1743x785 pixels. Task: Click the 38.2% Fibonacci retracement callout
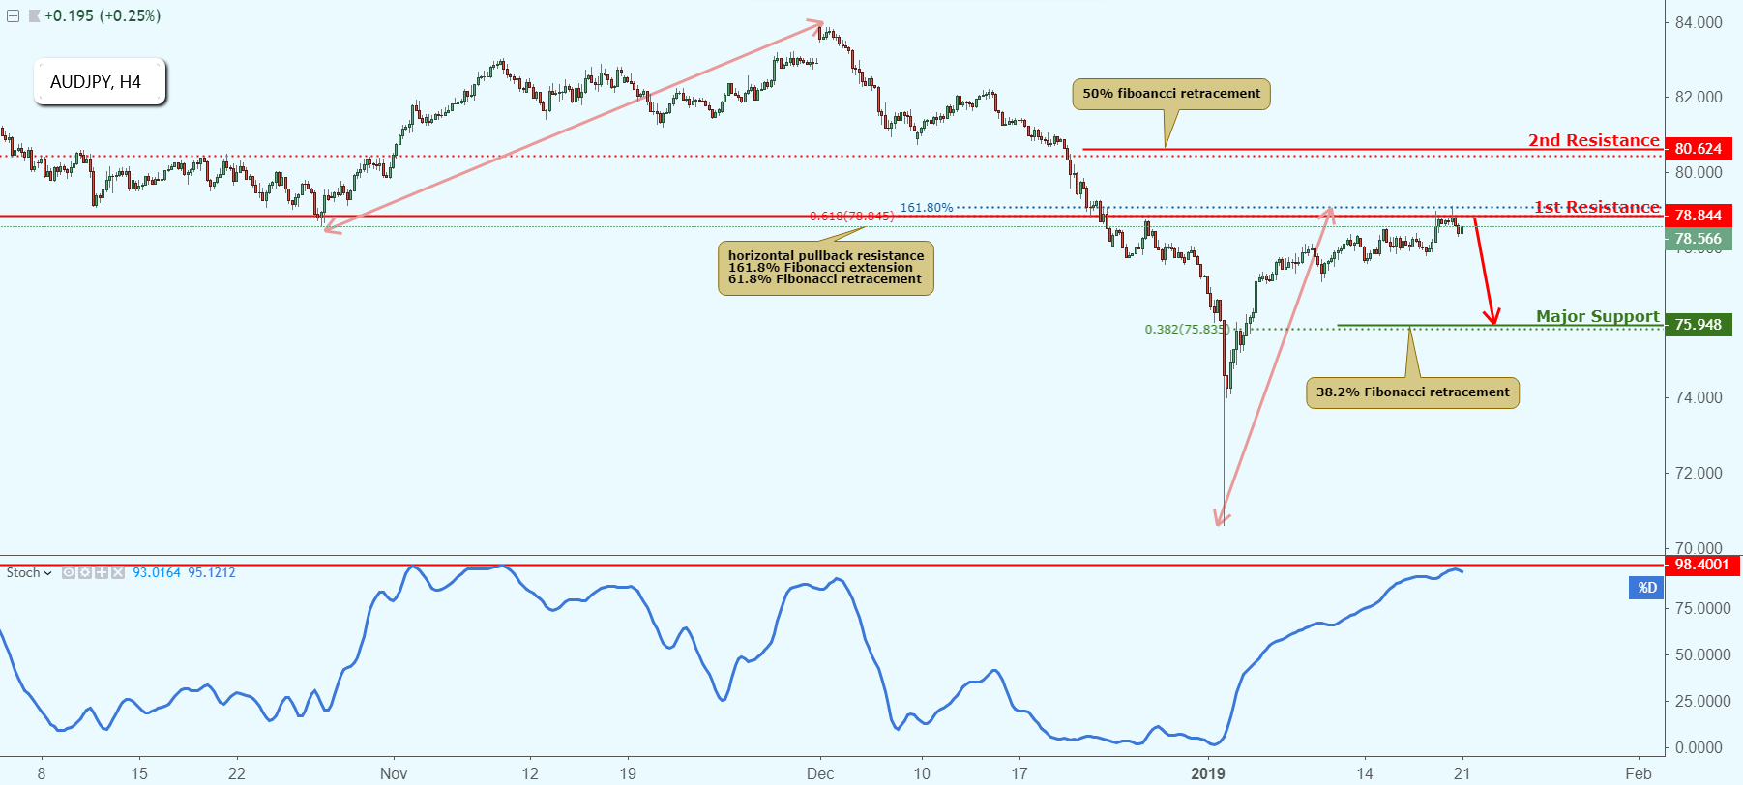(1412, 392)
